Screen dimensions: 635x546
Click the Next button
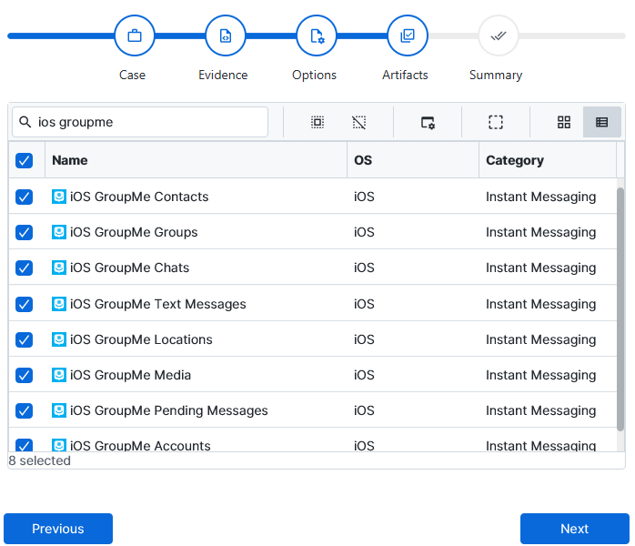tap(575, 529)
